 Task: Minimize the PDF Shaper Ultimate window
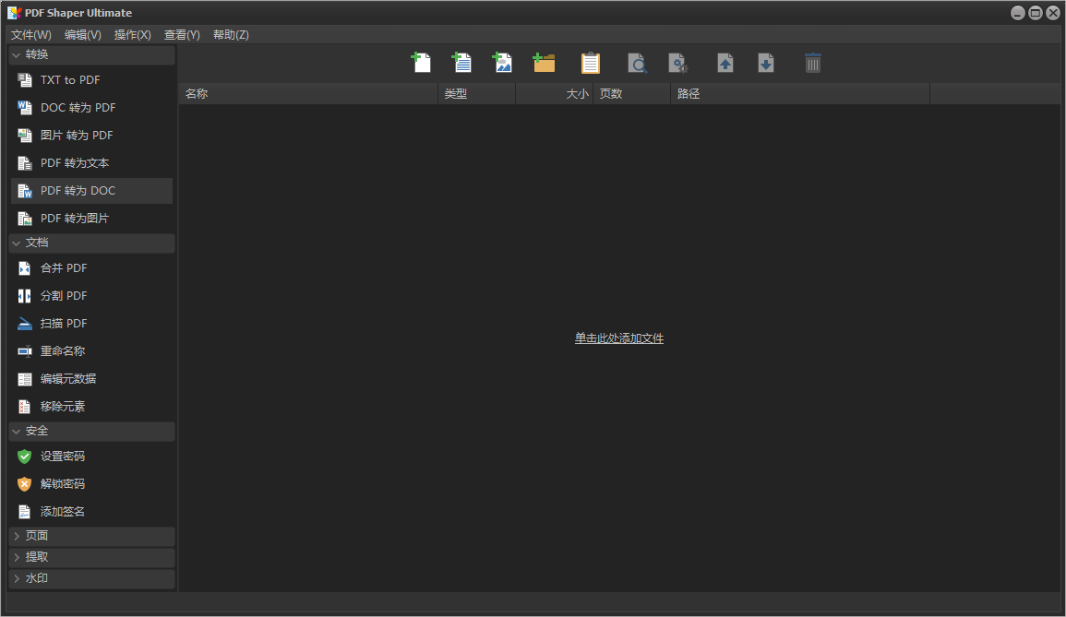[x=1018, y=13]
